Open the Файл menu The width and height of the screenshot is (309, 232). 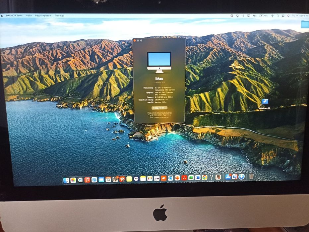29,16
